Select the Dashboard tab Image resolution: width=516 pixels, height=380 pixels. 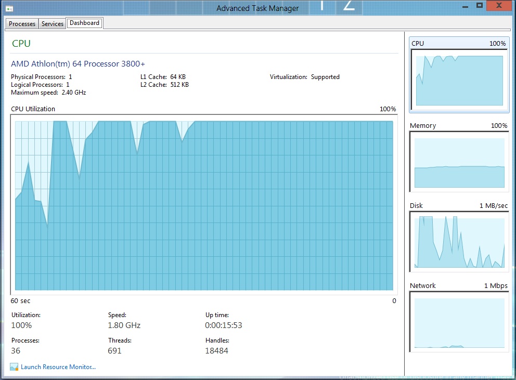pos(85,23)
